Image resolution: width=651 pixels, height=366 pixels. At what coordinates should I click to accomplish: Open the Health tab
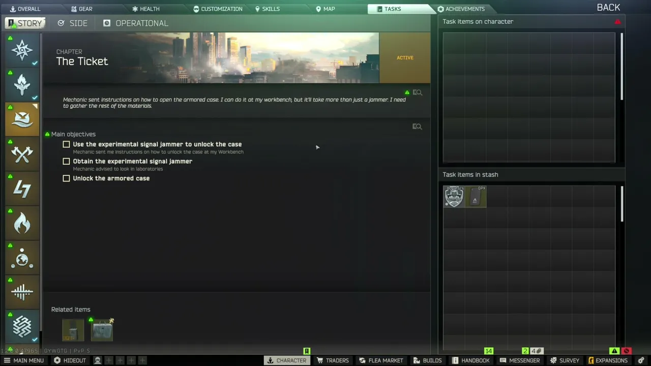tap(146, 9)
